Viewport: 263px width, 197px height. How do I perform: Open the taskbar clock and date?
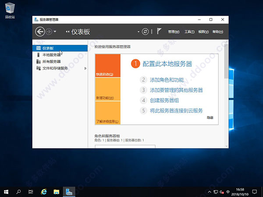[x=240, y=192]
